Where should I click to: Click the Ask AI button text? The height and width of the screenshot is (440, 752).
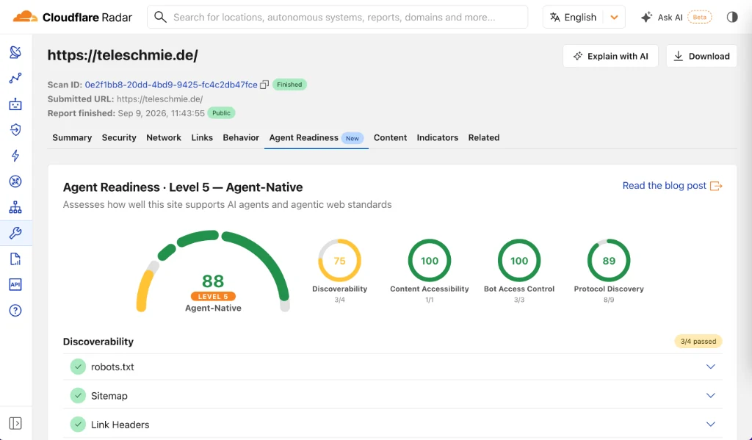tap(670, 18)
